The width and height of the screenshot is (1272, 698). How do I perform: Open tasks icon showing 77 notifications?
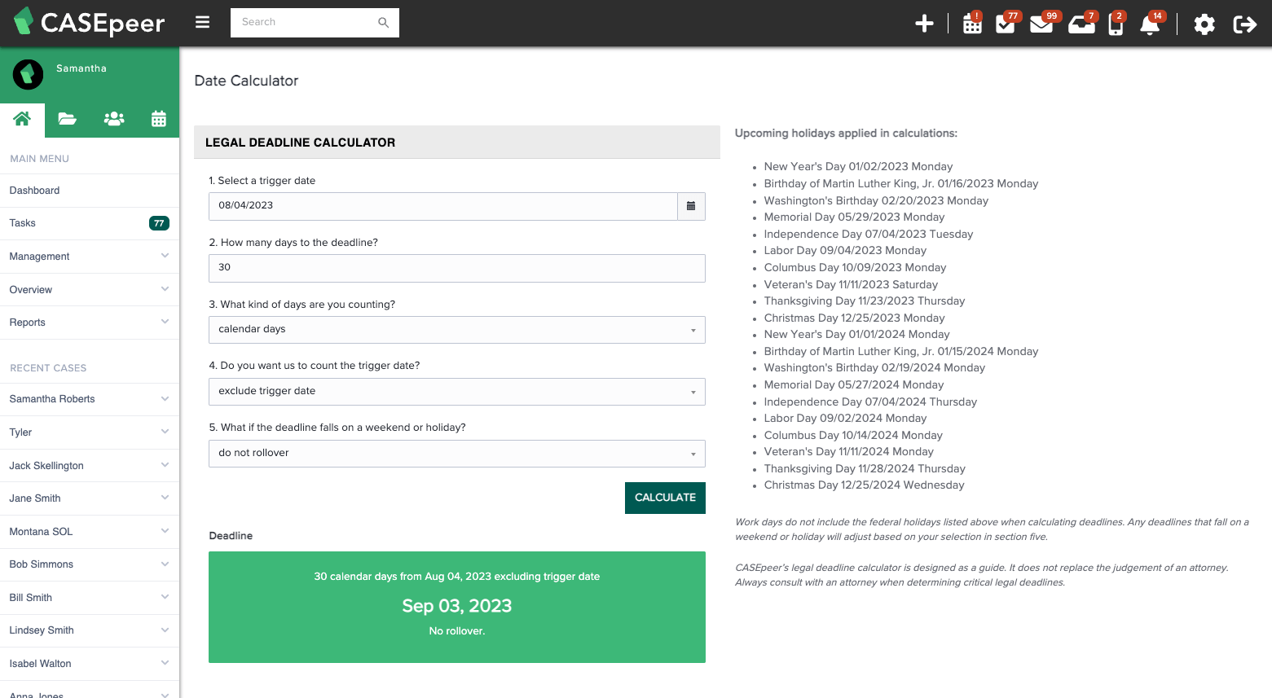[x=1004, y=24]
